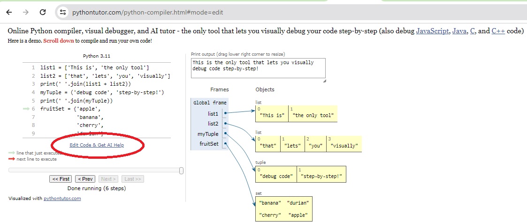Click the browser forward arrow icon
Image resolution: width=527 pixels, height=222 pixels.
click(26, 12)
